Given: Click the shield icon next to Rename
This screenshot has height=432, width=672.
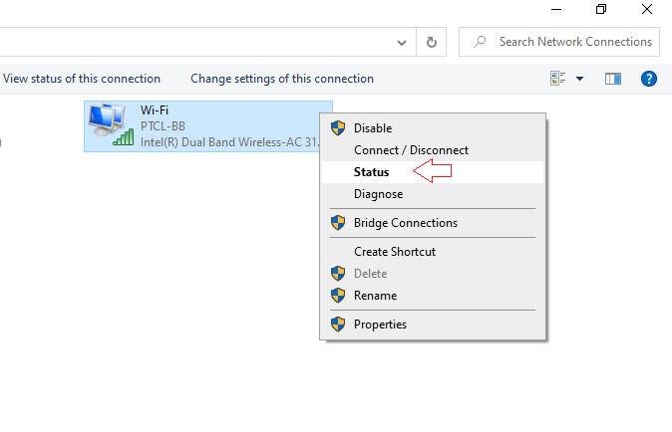Looking at the screenshot, I should (x=337, y=296).
